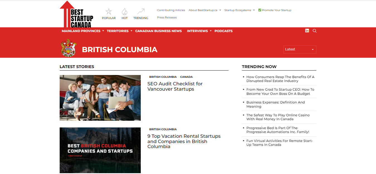Click the Press Releases link
376x174 pixels.
click(167, 17)
